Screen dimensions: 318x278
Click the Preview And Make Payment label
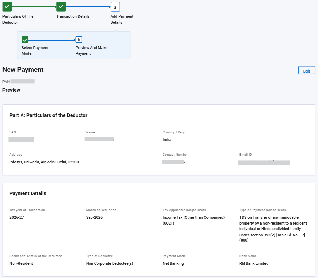91,50
